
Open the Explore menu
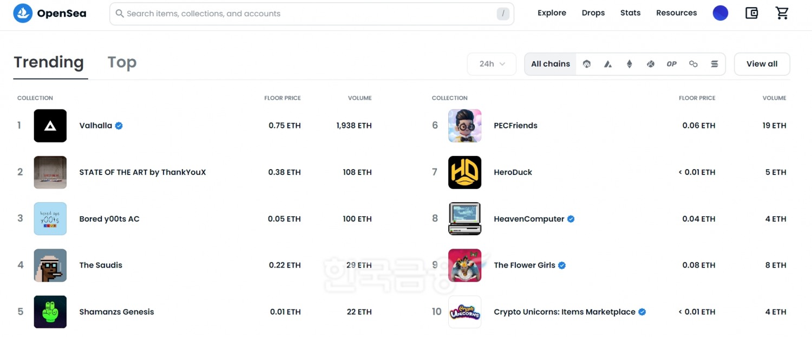[x=552, y=13]
